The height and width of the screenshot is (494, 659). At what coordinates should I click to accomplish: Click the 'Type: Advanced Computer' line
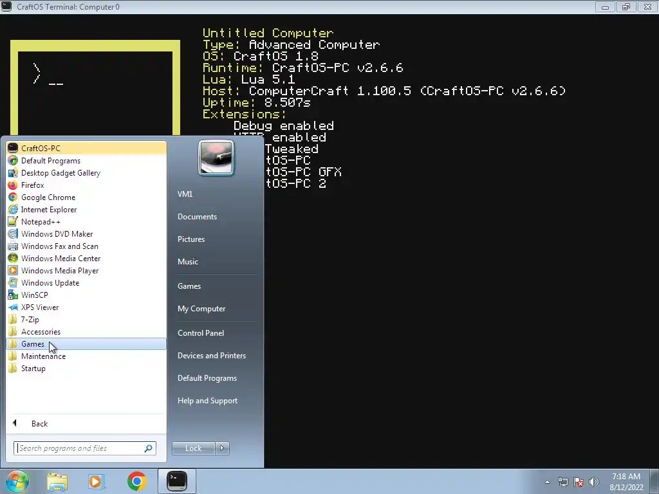click(291, 44)
